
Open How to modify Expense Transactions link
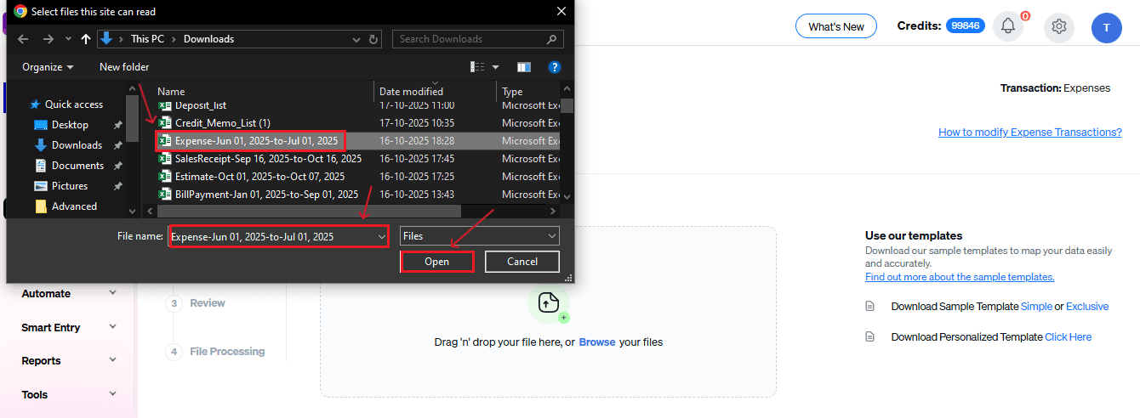point(1030,133)
